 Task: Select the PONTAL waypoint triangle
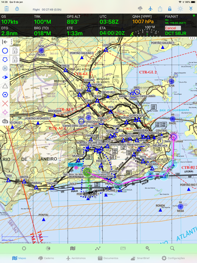43,220
